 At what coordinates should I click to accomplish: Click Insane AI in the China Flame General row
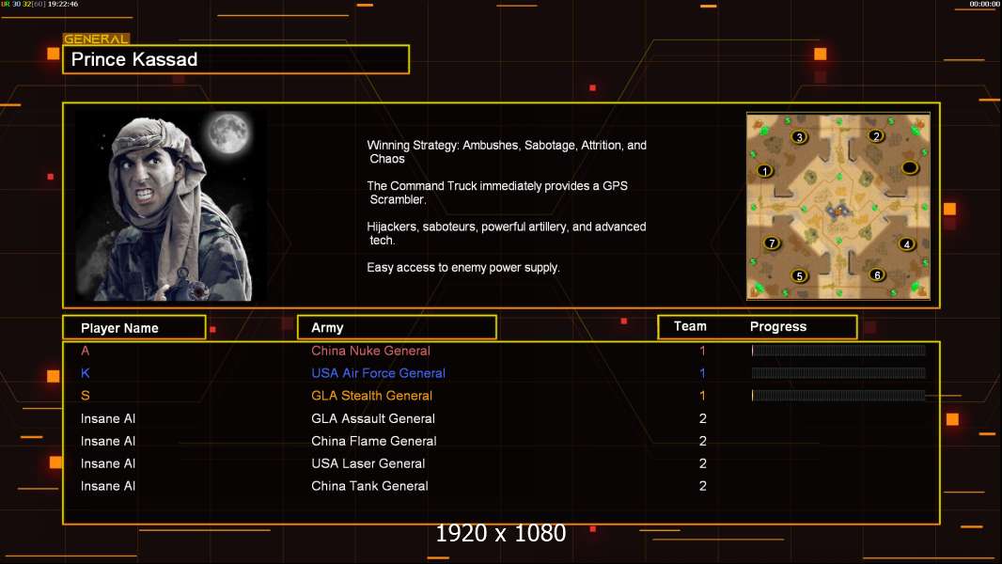108,441
